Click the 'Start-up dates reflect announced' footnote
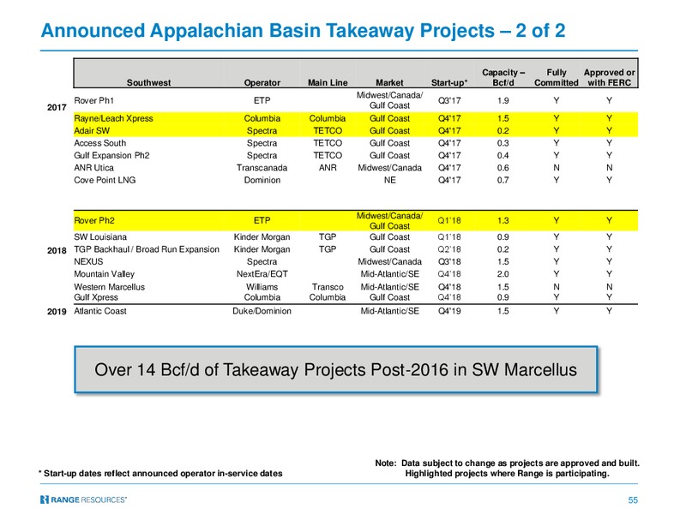 [x=160, y=474]
